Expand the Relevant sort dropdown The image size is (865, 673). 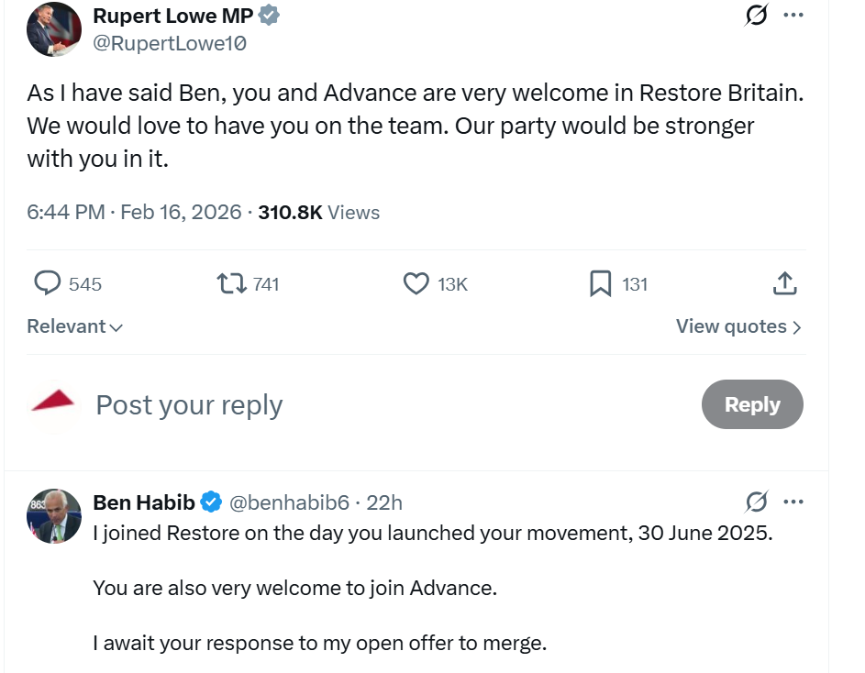tap(74, 326)
